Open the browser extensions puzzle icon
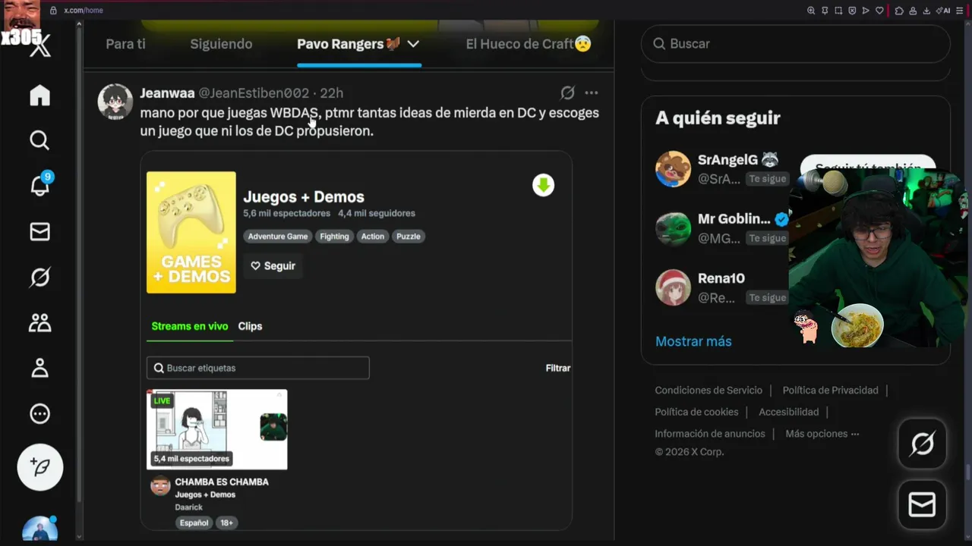 click(899, 11)
